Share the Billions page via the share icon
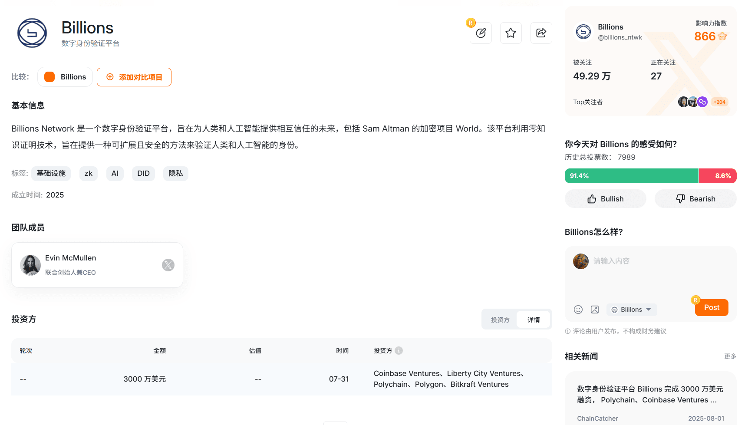Image resolution: width=748 pixels, height=425 pixels. point(541,33)
